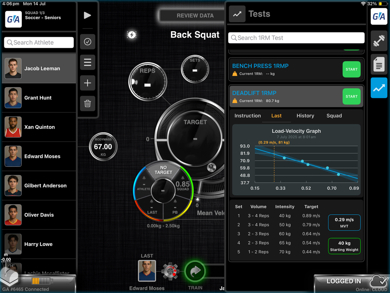Start the Deadlift 1RMP test

click(352, 97)
